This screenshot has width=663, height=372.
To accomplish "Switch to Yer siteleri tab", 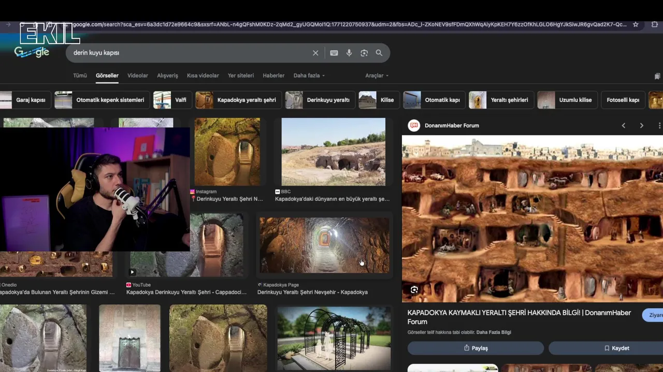I will pyautogui.click(x=241, y=75).
